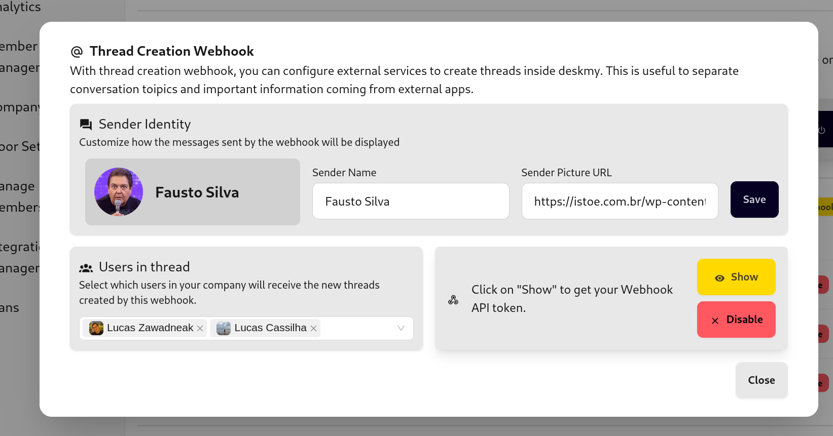Click Lucas Cassilha's small avatar
Screen dimensions: 833x436
pos(224,328)
